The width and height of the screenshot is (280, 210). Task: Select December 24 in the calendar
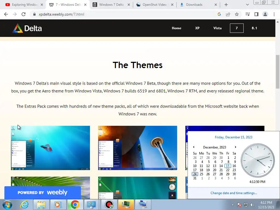pos(195,174)
